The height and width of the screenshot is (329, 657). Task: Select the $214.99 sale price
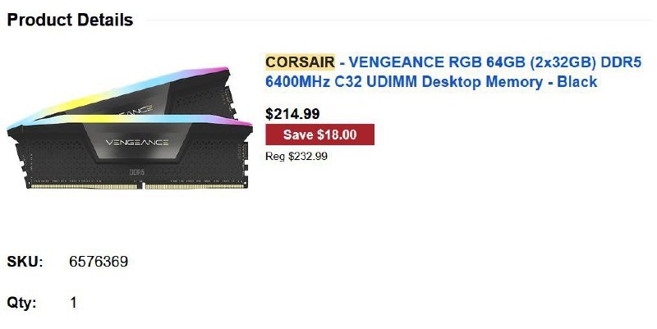(x=292, y=114)
